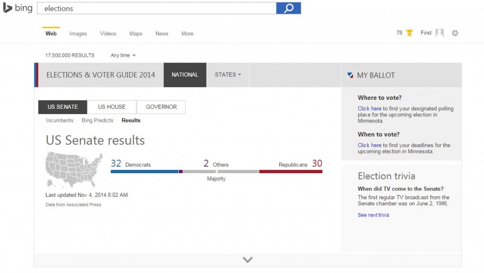Click the Where to vote? heading
The image size is (484, 273).
tap(380, 97)
